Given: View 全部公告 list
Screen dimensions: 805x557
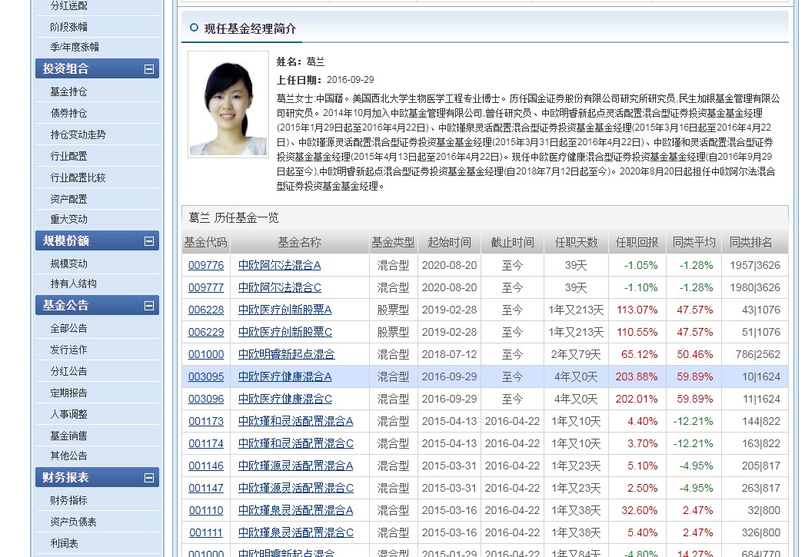Looking at the screenshot, I should click(68, 329).
